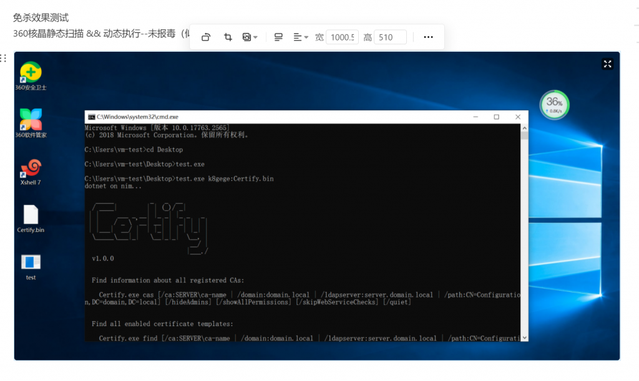Click the version text v1.0.0
The height and width of the screenshot is (381, 639).
pyautogui.click(x=103, y=259)
